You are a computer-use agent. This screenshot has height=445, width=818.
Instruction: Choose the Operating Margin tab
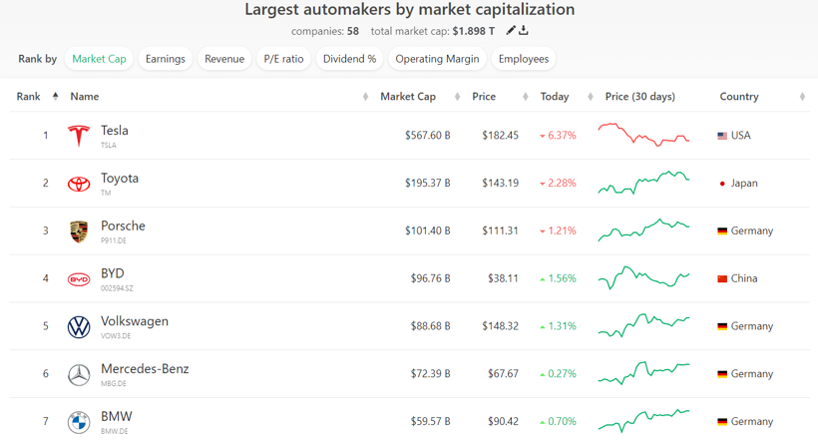(x=437, y=59)
